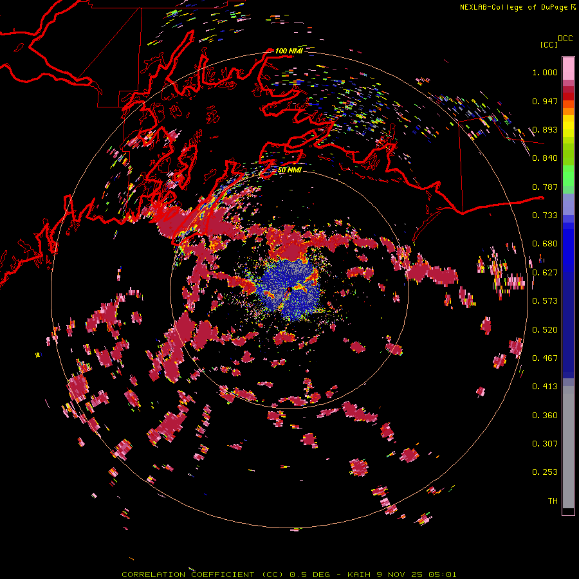Click the radar site center of the blue core

tap(289, 289)
